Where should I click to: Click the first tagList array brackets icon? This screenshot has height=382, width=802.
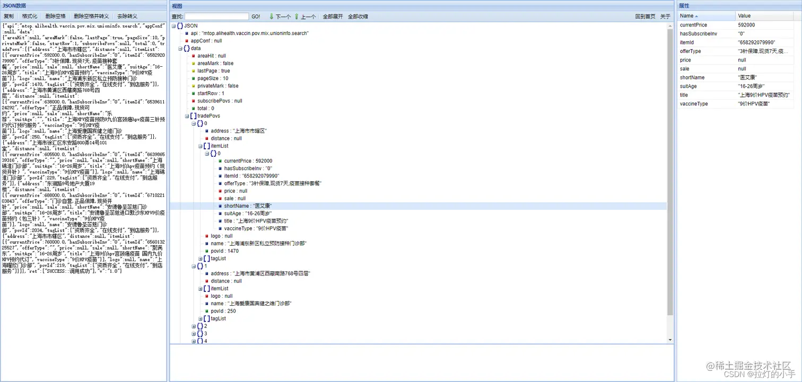(x=207, y=259)
